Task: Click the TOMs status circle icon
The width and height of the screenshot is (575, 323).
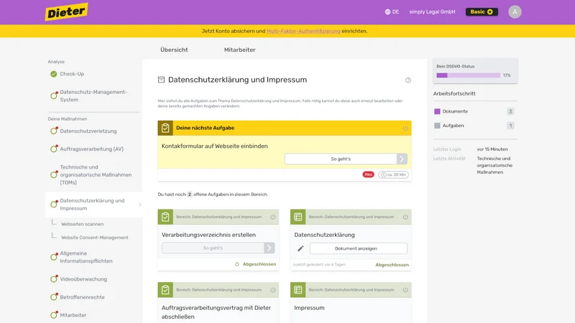Action: pyautogui.click(x=54, y=174)
